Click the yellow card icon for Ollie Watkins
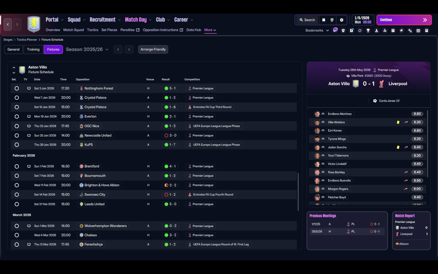The image size is (438, 274). coord(398,122)
